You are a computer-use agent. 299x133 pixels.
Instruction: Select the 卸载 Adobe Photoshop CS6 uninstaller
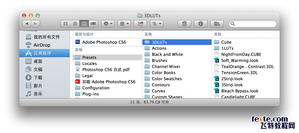(x=107, y=82)
